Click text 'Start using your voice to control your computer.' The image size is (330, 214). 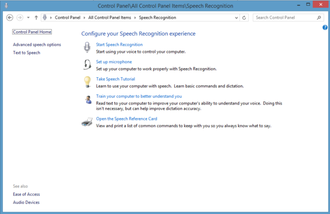coord(141,52)
